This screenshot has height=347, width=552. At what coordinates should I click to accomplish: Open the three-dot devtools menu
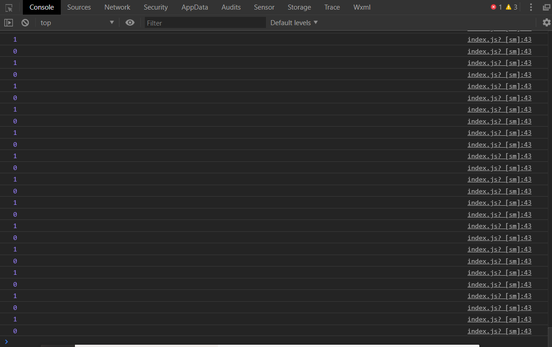pos(531,7)
